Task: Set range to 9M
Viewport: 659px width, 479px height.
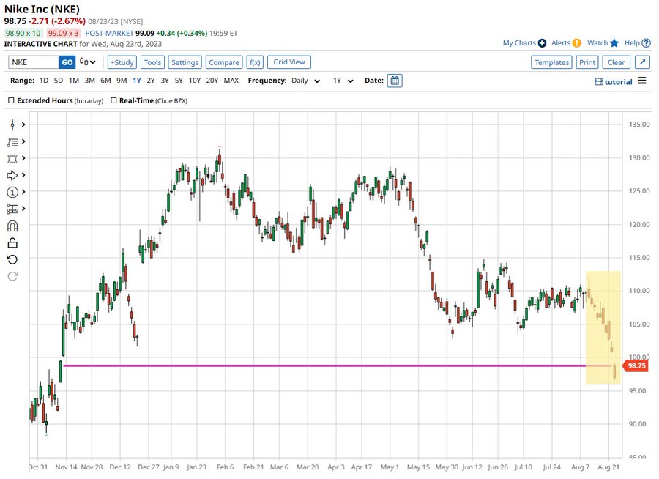Action: click(x=122, y=81)
